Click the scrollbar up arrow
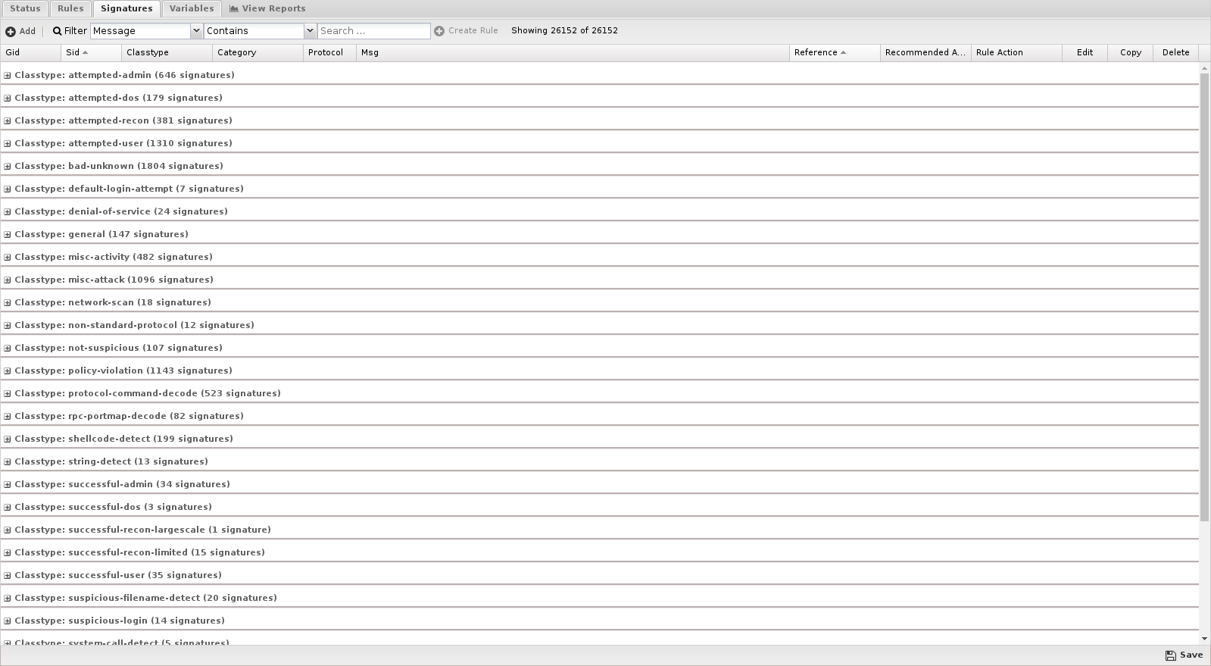This screenshot has width=1211, height=666. click(x=1205, y=68)
